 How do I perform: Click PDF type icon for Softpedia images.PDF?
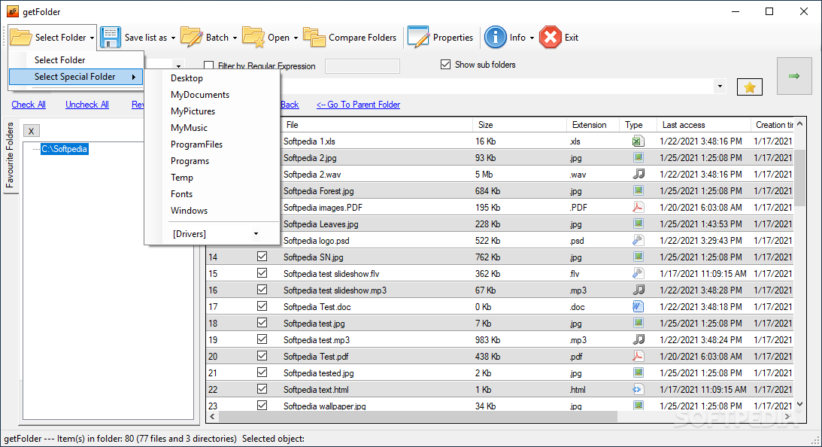(x=638, y=207)
